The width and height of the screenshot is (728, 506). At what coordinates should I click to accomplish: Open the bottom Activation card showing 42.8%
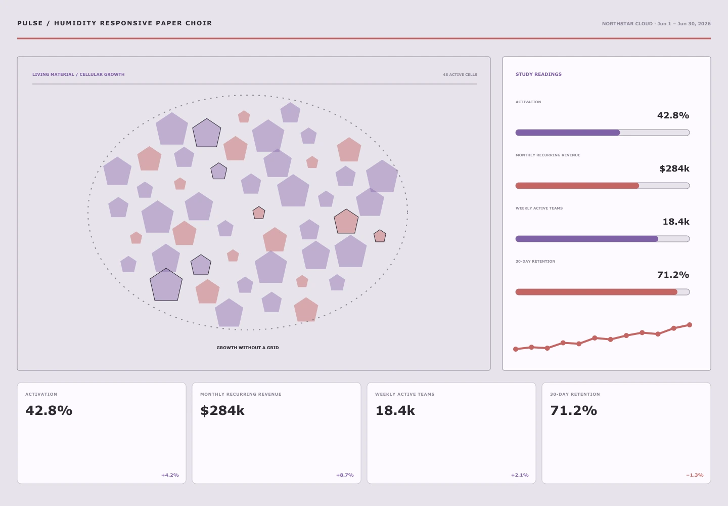(x=102, y=433)
